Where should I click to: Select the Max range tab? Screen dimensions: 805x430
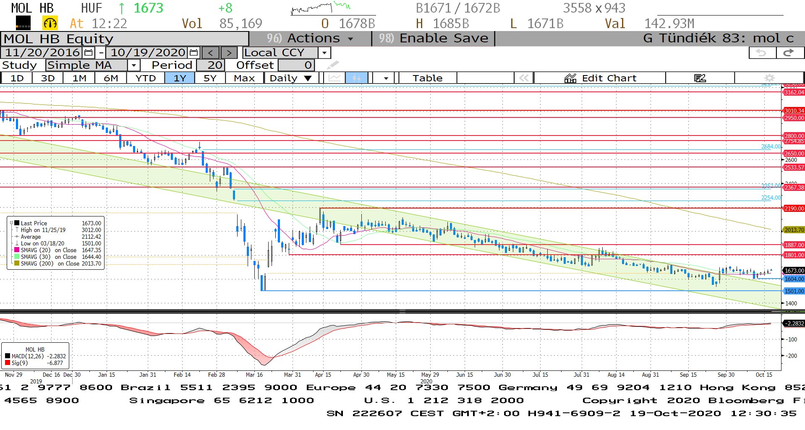[x=244, y=78]
